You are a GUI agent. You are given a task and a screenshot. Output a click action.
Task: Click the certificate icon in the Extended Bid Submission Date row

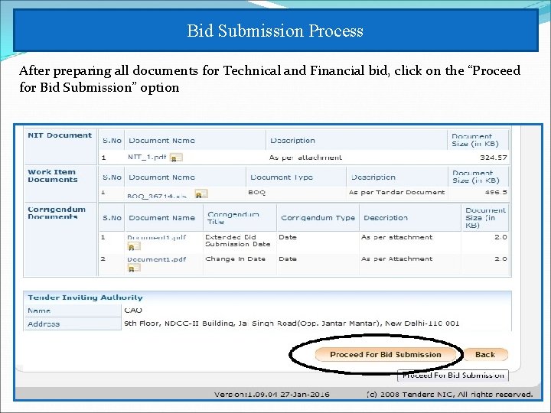(133, 246)
